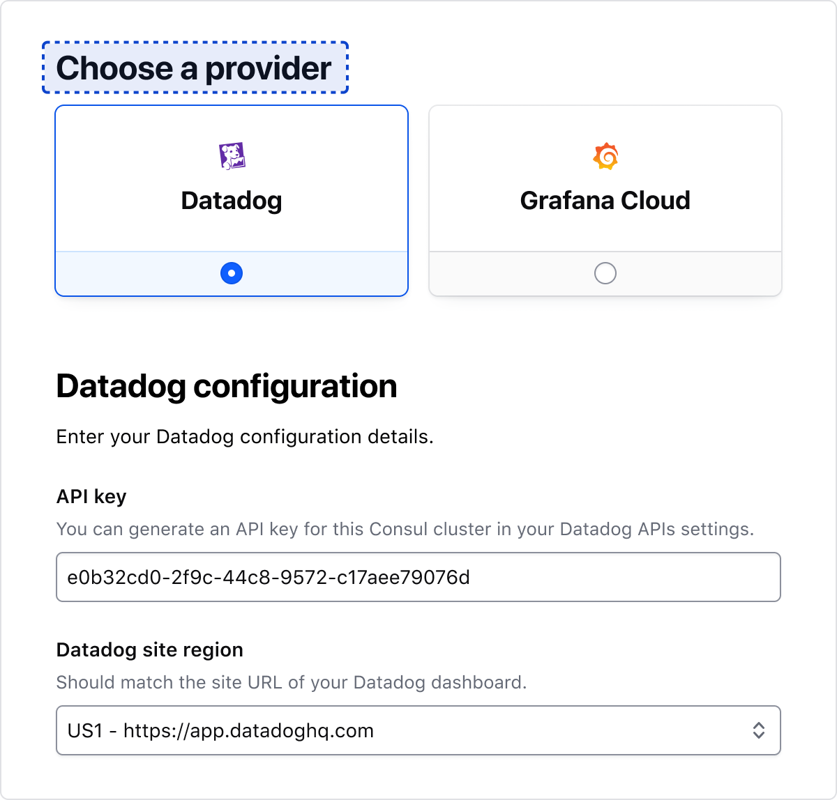Click the "Grafana Cloud" provider card title
The width and height of the screenshot is (837, 800).
[x=605, y=201]
